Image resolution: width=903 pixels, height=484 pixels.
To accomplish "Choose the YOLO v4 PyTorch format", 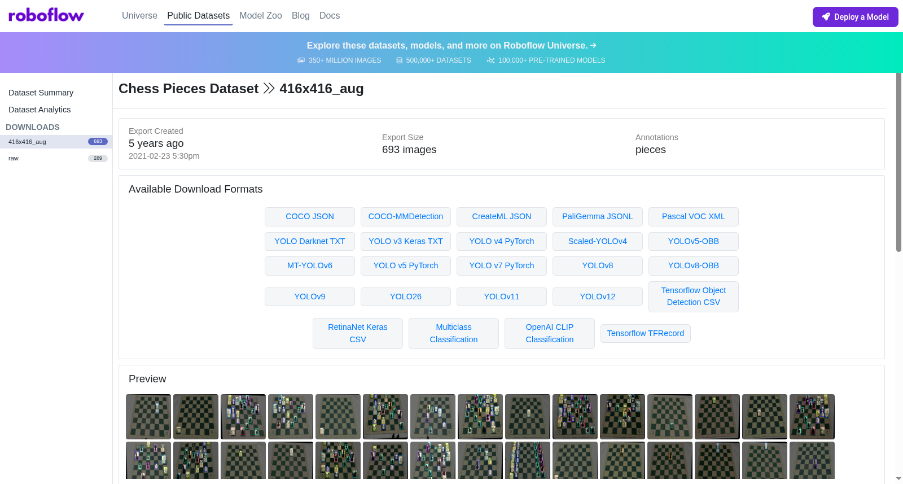I will (x=502, y=241).
